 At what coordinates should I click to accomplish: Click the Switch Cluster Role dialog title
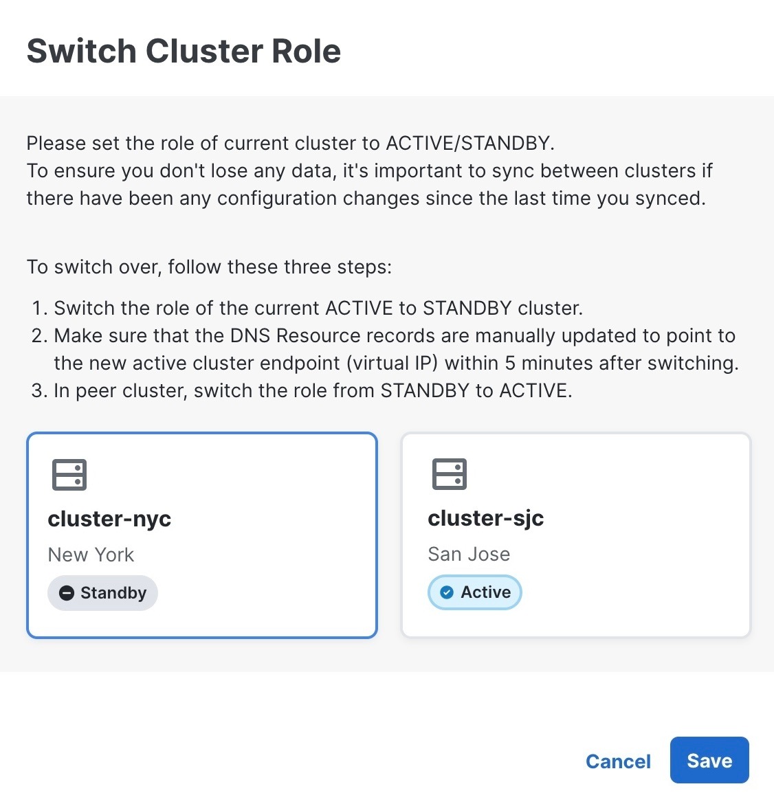tap(183, 50)
